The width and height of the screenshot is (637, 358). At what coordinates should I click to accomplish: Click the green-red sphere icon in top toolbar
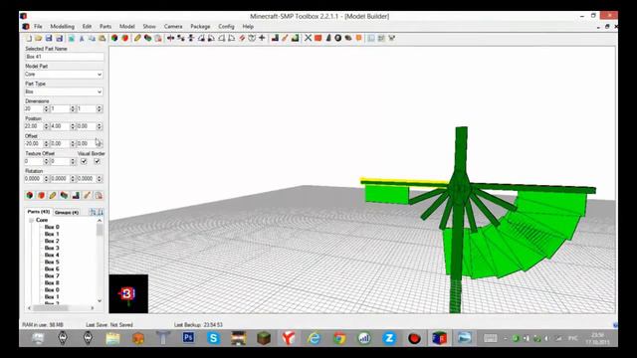[x=114, y=38]
